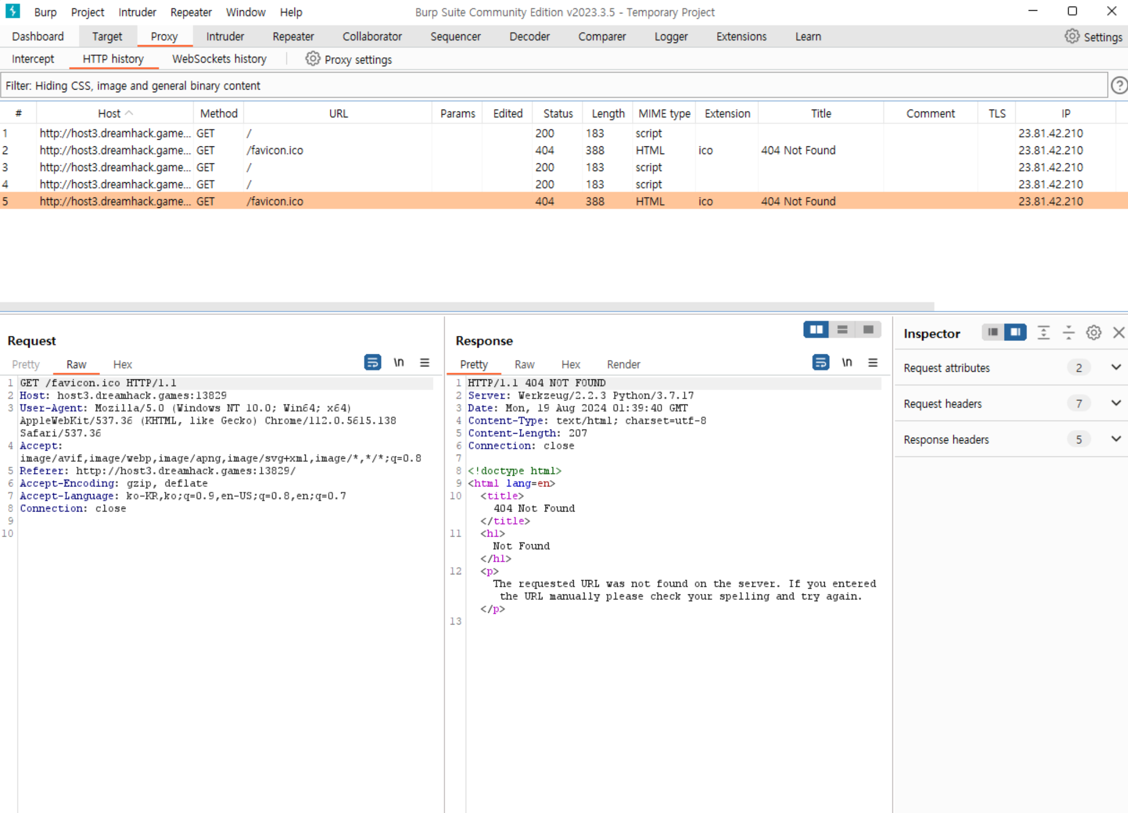Screen dimensions: 1128x813
Task: Switch Request view to Pretty
Action: point(26,364)
